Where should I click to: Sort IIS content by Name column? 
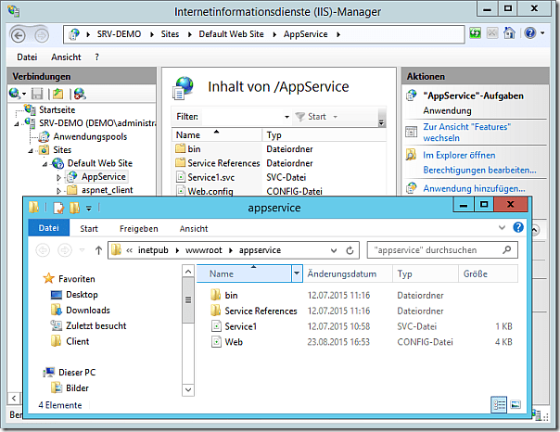[216, 135]
